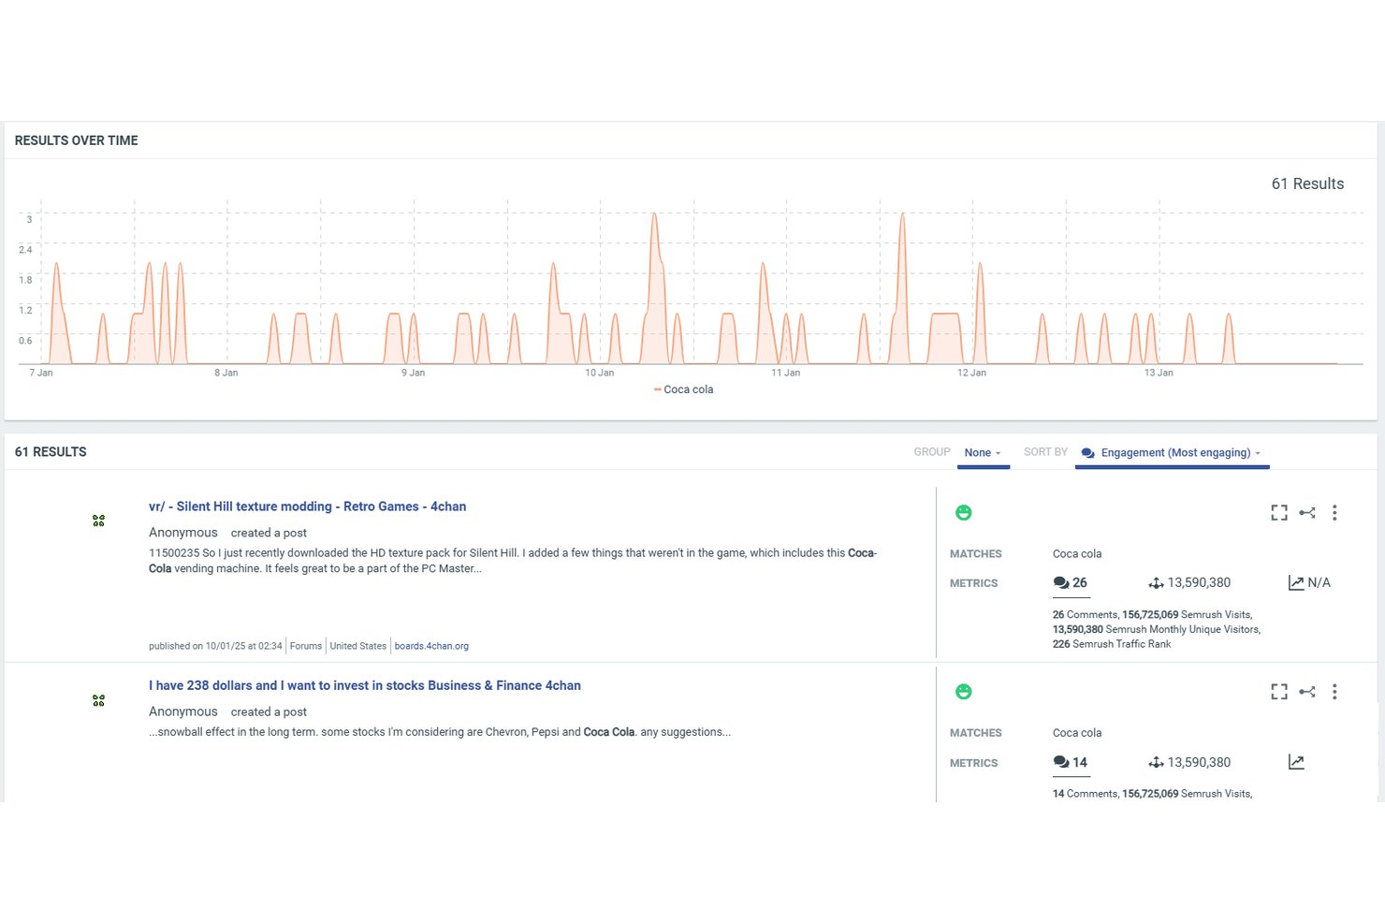Click Anonymous author of the stocks post

(x=183, y=711)
